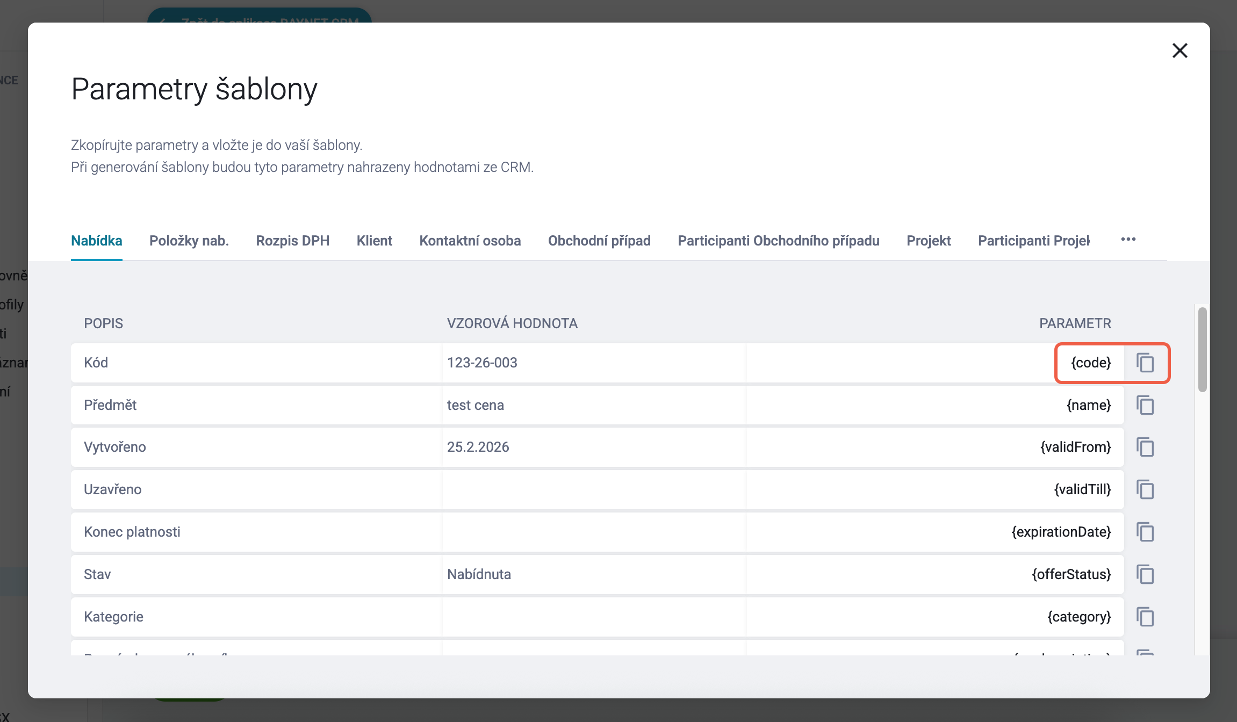Switch to the Položky nab. tab

[189, 241]
